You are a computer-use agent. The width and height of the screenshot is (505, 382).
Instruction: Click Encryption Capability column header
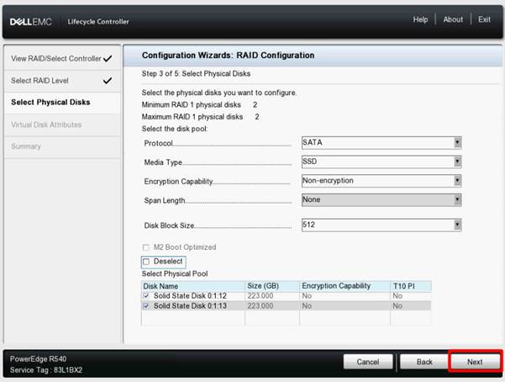coord(345,286)
